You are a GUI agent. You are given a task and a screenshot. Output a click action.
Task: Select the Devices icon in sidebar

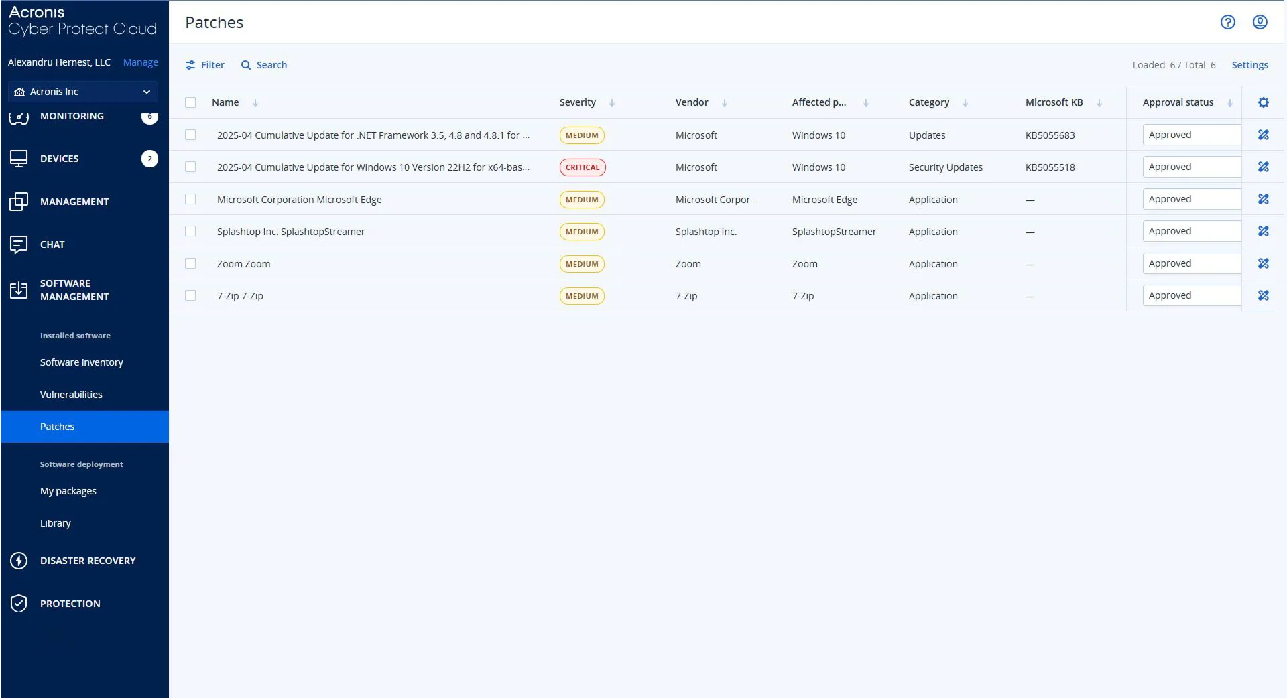(18, 159)
